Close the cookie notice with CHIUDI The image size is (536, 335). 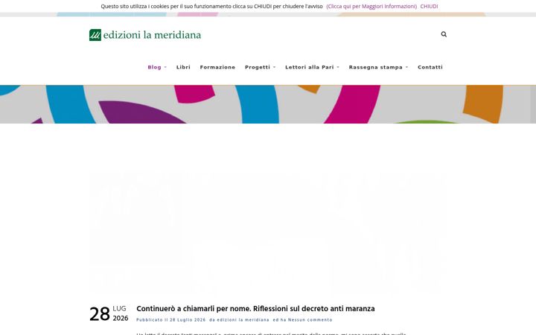(x=429, y=6)
